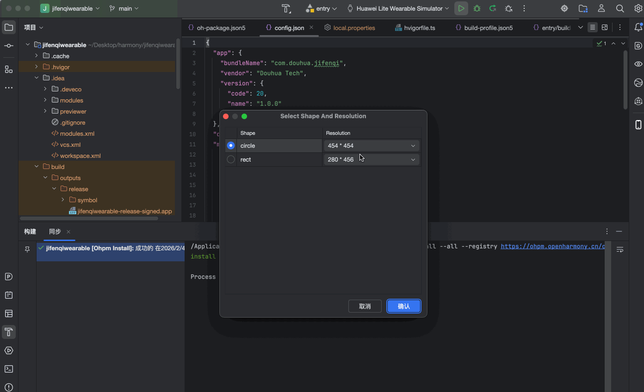Select the circle shape radio button
The height and width of the screenshot is (392, 644).
(231, 145)
